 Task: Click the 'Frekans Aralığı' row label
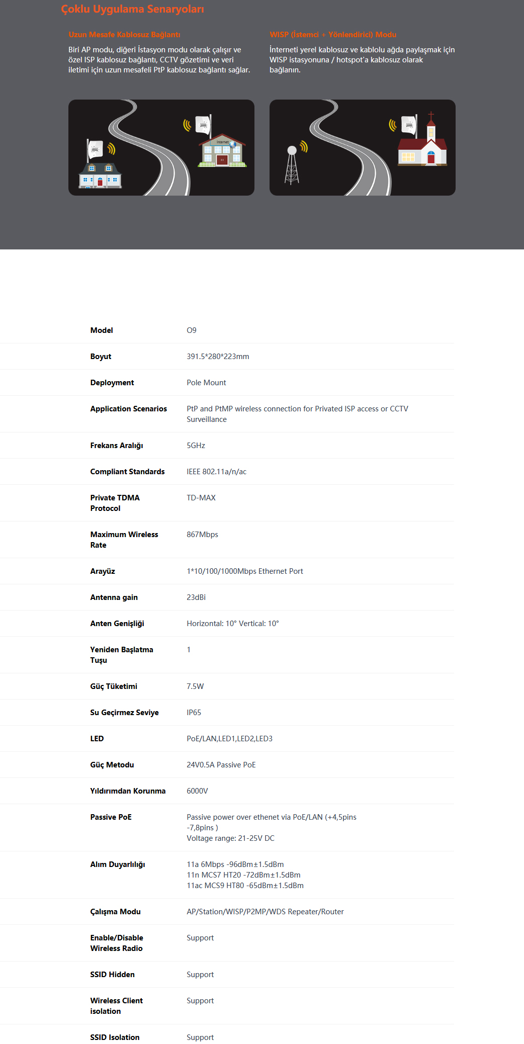click(117, 446)
